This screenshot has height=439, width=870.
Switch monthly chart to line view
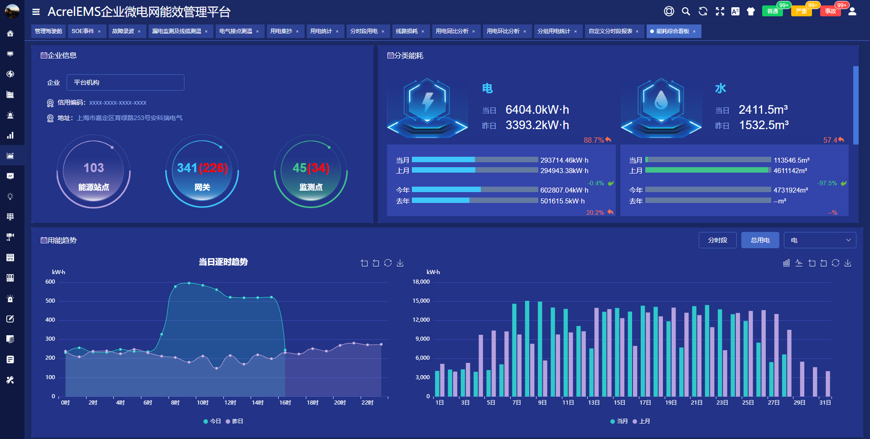pyautogui.click(x=799, y=263)
